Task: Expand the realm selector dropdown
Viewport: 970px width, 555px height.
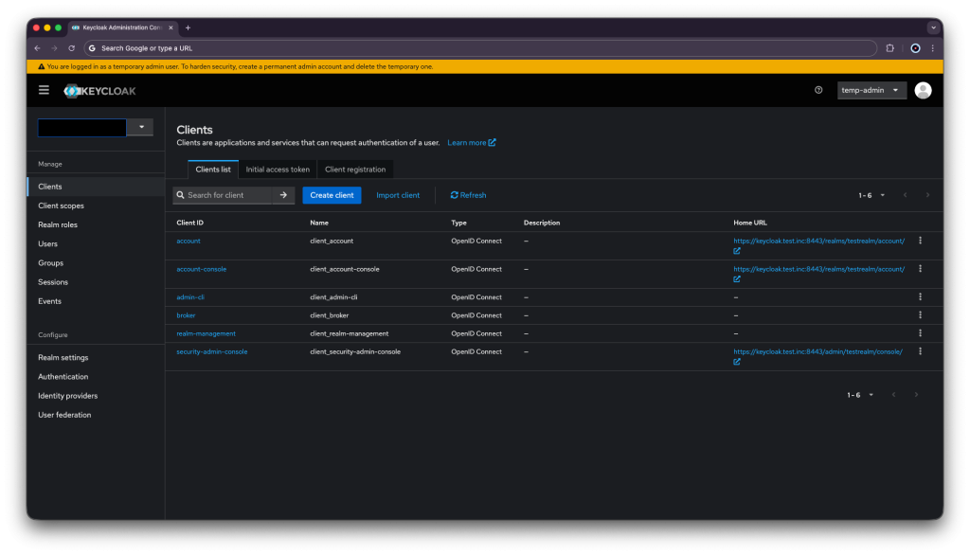Action: [x=141, y=127]
